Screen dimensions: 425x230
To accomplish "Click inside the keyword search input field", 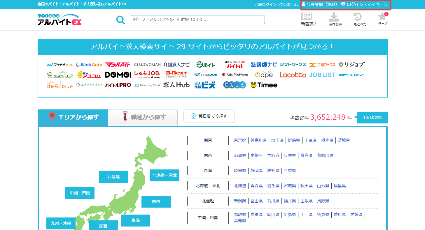I will (197, 20).
